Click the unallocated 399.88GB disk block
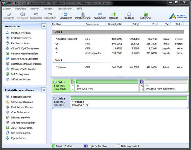191x150 pixels. tap(166, 86)
